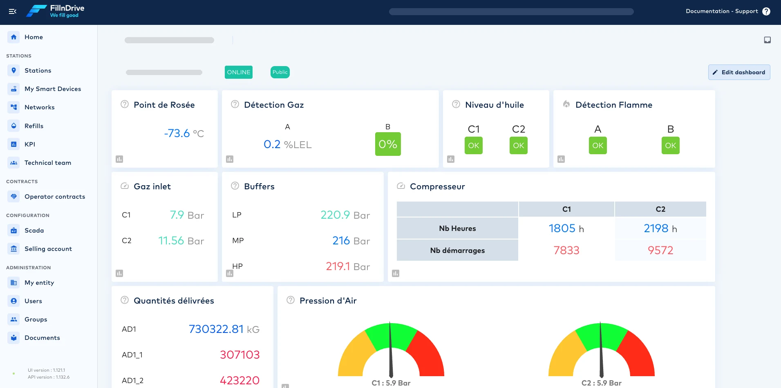Viewport: 781px width, 388px height.
Task: Click the OK badge under oil level C1
Action: pos(474,146)
